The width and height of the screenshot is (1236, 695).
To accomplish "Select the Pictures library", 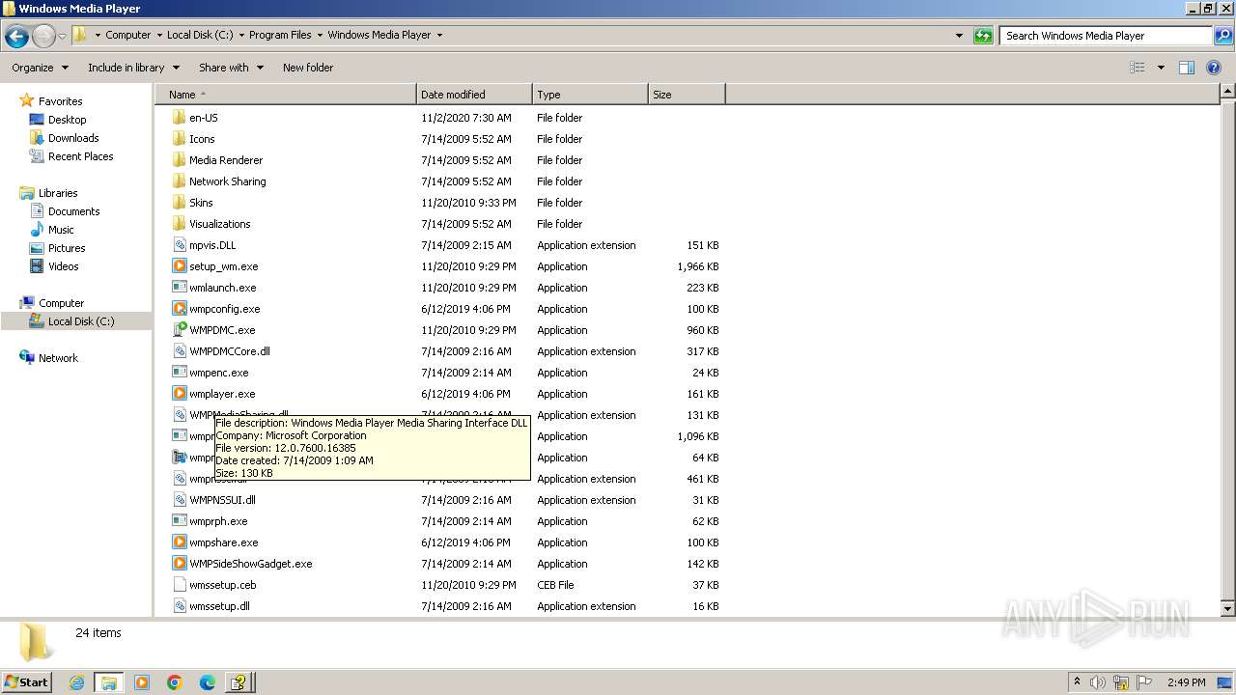I will 67,248.
